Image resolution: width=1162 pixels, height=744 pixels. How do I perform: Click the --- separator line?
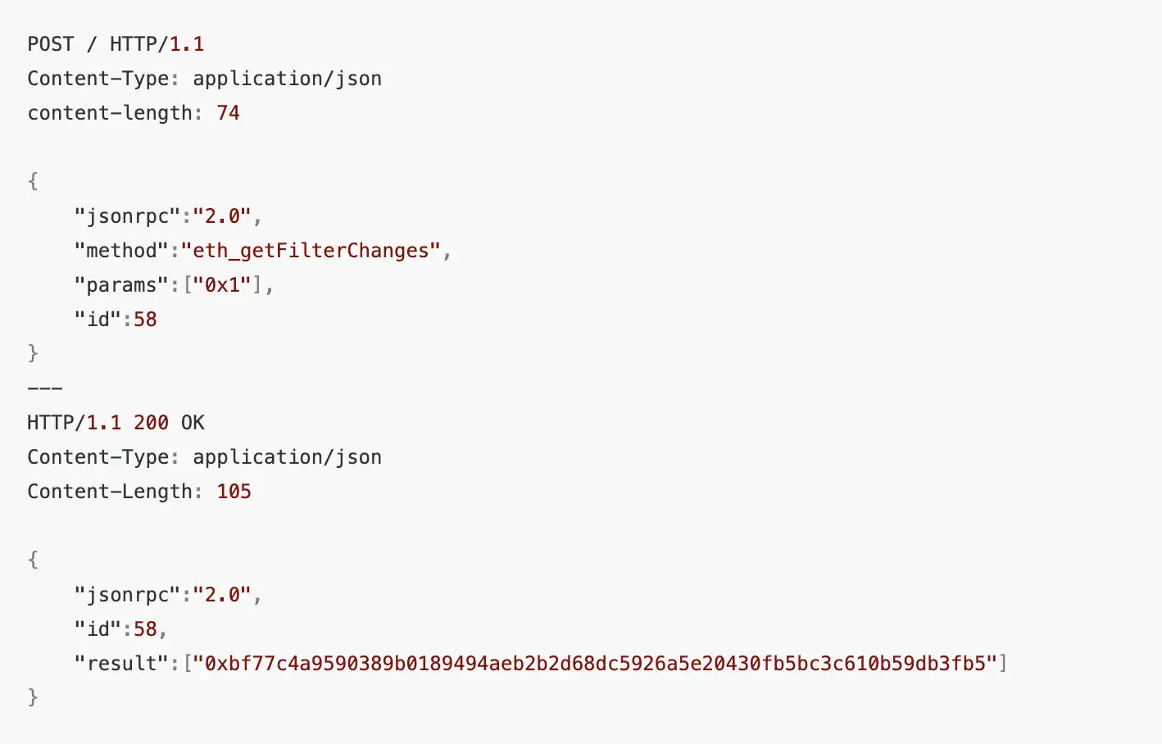(45, 388)
